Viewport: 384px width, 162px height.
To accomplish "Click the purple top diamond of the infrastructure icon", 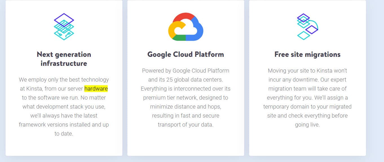I will point(64,19).
